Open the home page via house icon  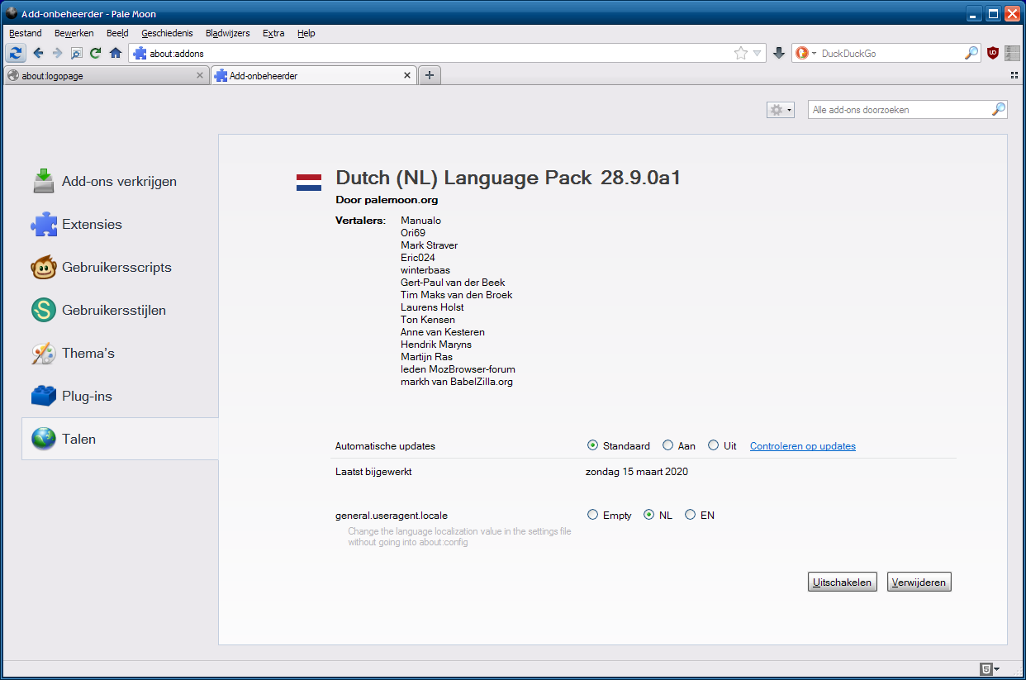coord(116,53)
